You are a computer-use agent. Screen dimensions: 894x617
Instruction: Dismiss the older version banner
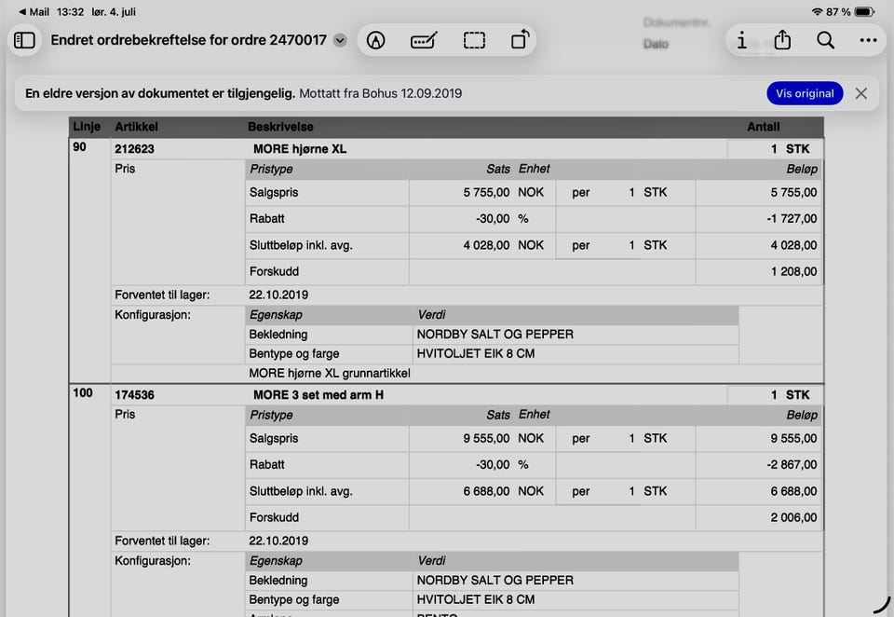860,93
